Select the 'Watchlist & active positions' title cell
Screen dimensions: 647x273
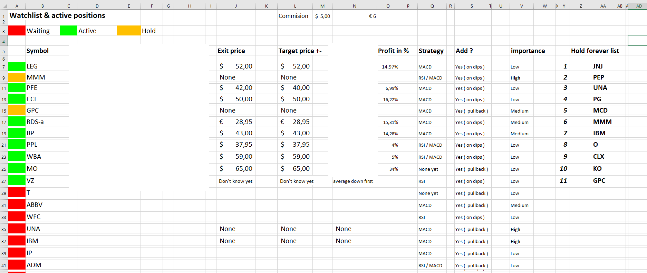coord(57,15)
